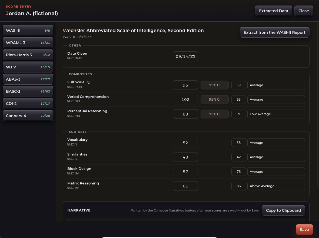Image resolution: width=319 pixels, height=238 pixels.
Task: Click the Extracted Data button
Action: (x=273, y=11)
